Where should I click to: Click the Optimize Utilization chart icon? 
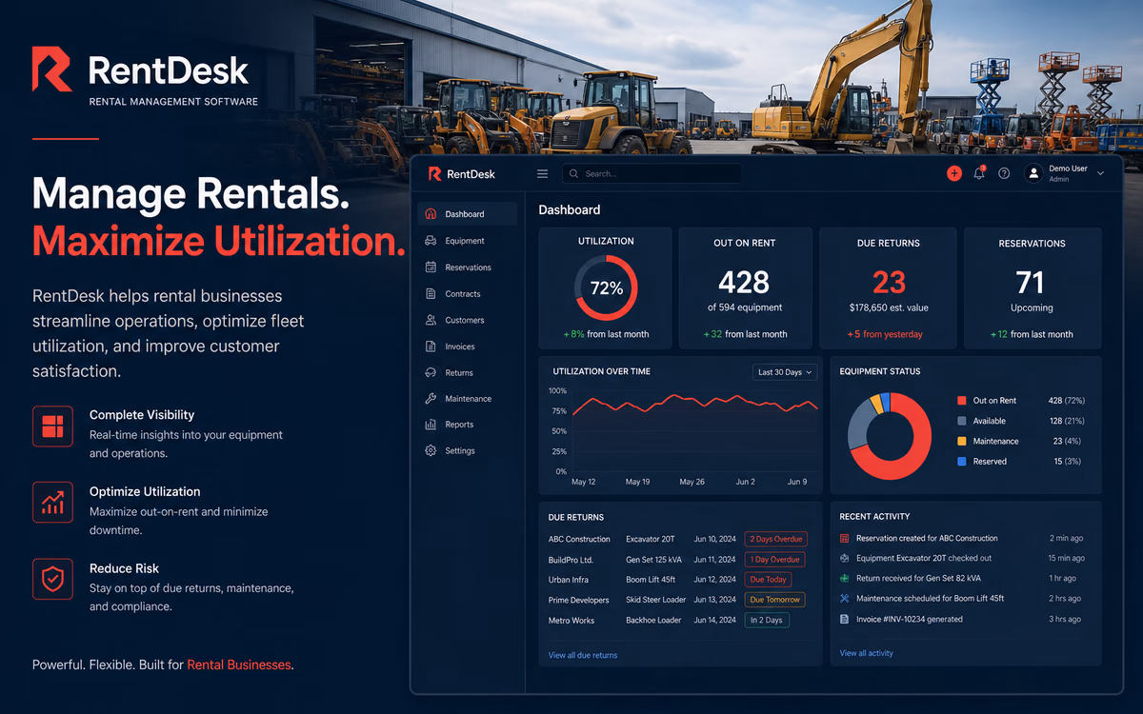(x=52, y=502)
